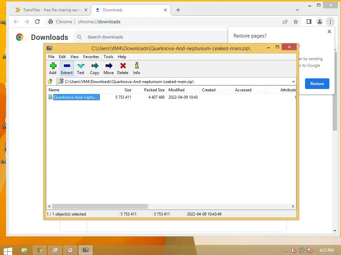This screenshot has width=341, height=255.
Task: Click the volume icon in system tray
Action: (294, 250)
